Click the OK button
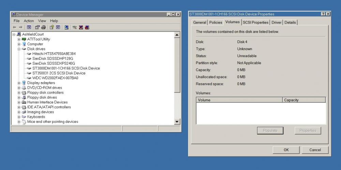 [x=286, y=150]
